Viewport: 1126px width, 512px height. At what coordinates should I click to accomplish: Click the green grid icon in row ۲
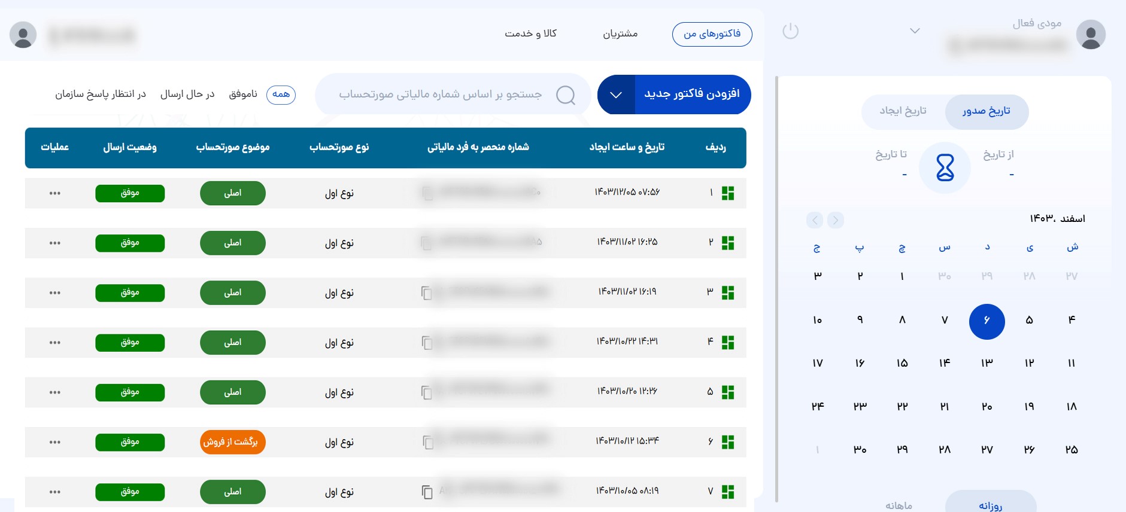[x=728, y=243]
